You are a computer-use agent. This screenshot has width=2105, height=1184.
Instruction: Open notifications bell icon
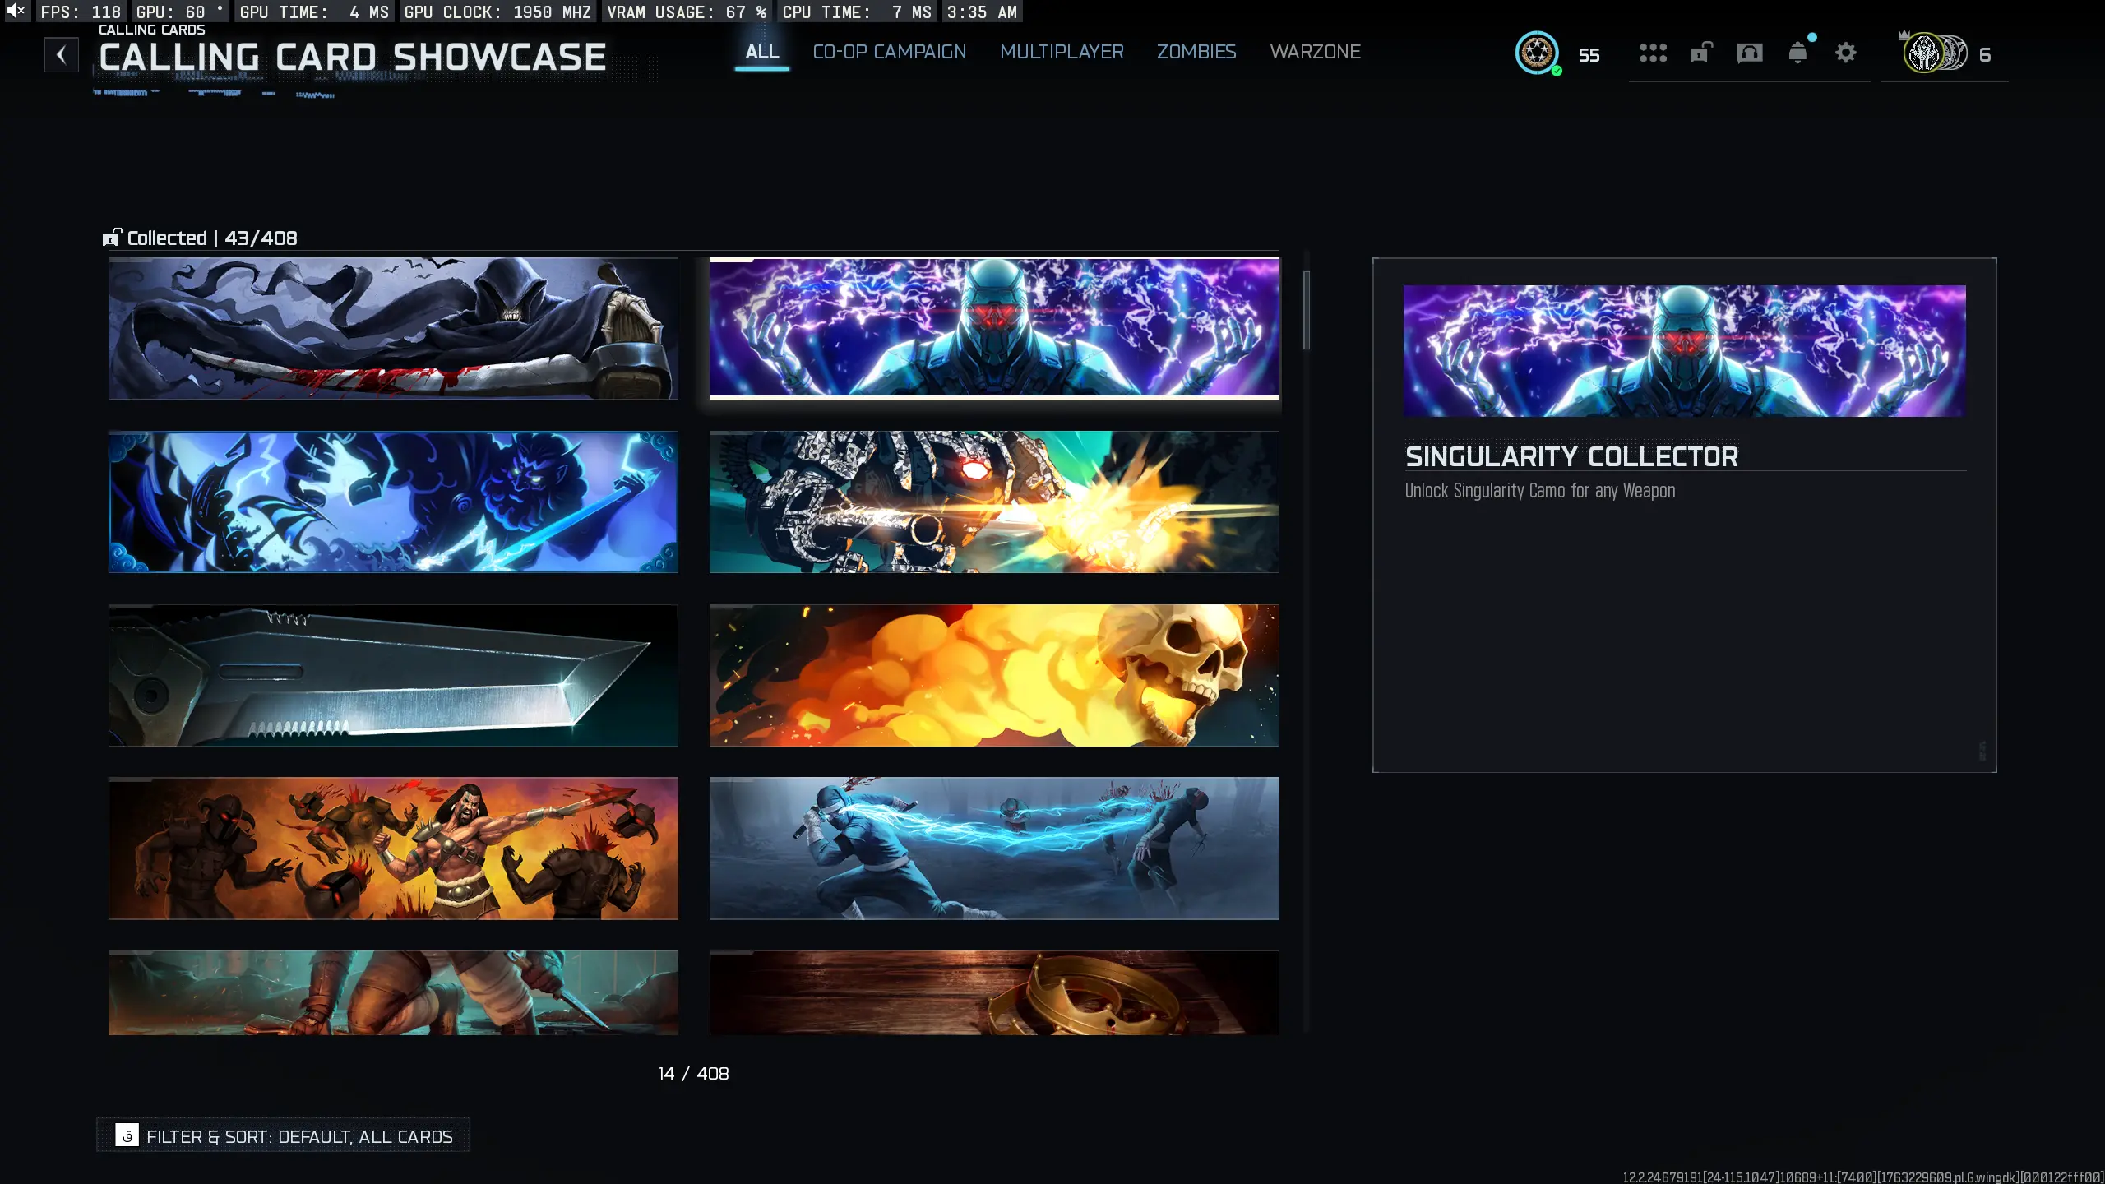[x=1797, y=53]
